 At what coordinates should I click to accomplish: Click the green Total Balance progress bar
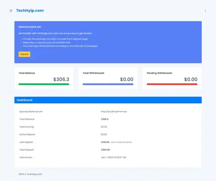[44, 84]
